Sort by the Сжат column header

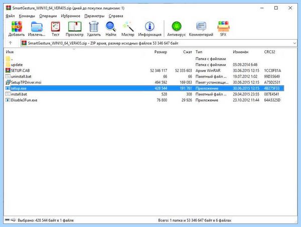click(x=187, y=52)
